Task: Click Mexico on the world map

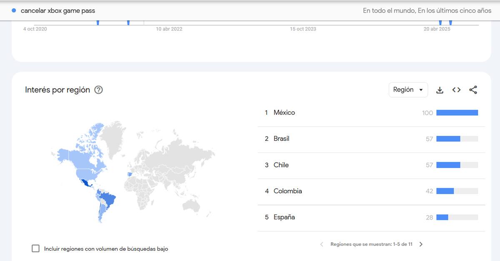Action: 87,183
